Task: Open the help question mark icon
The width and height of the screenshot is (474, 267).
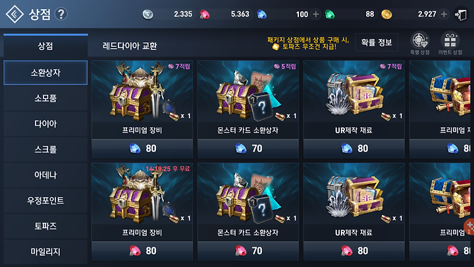Action: (x=61, y=14)
